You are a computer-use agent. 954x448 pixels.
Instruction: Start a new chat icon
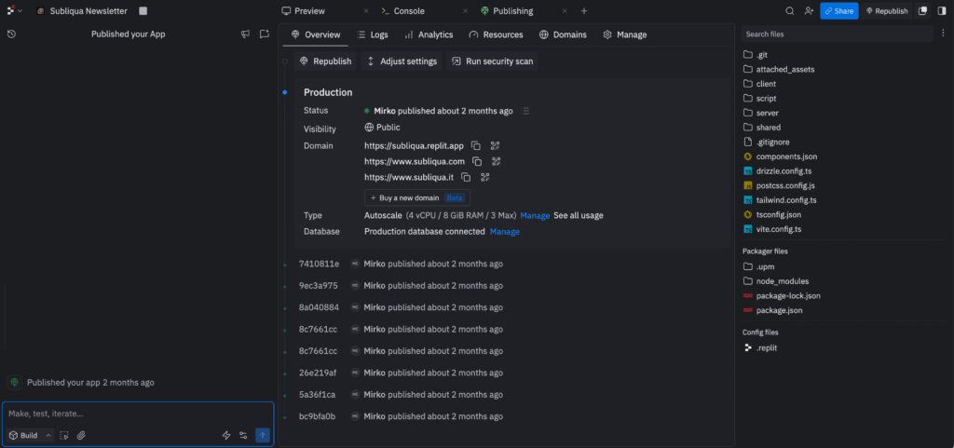coord(264,34)
